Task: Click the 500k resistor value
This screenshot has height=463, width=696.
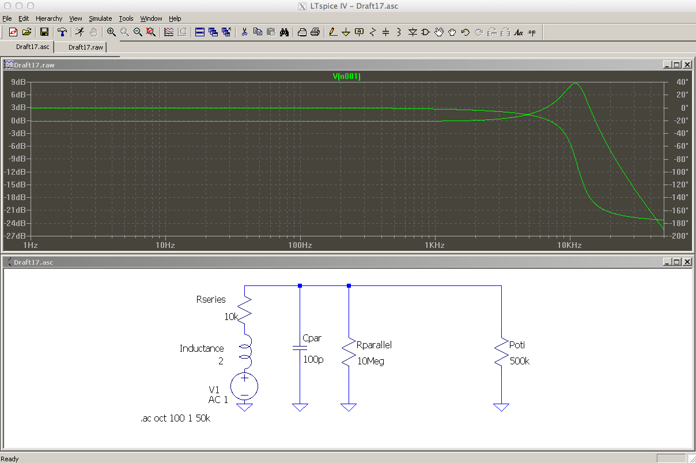Action: coord(520,362)
